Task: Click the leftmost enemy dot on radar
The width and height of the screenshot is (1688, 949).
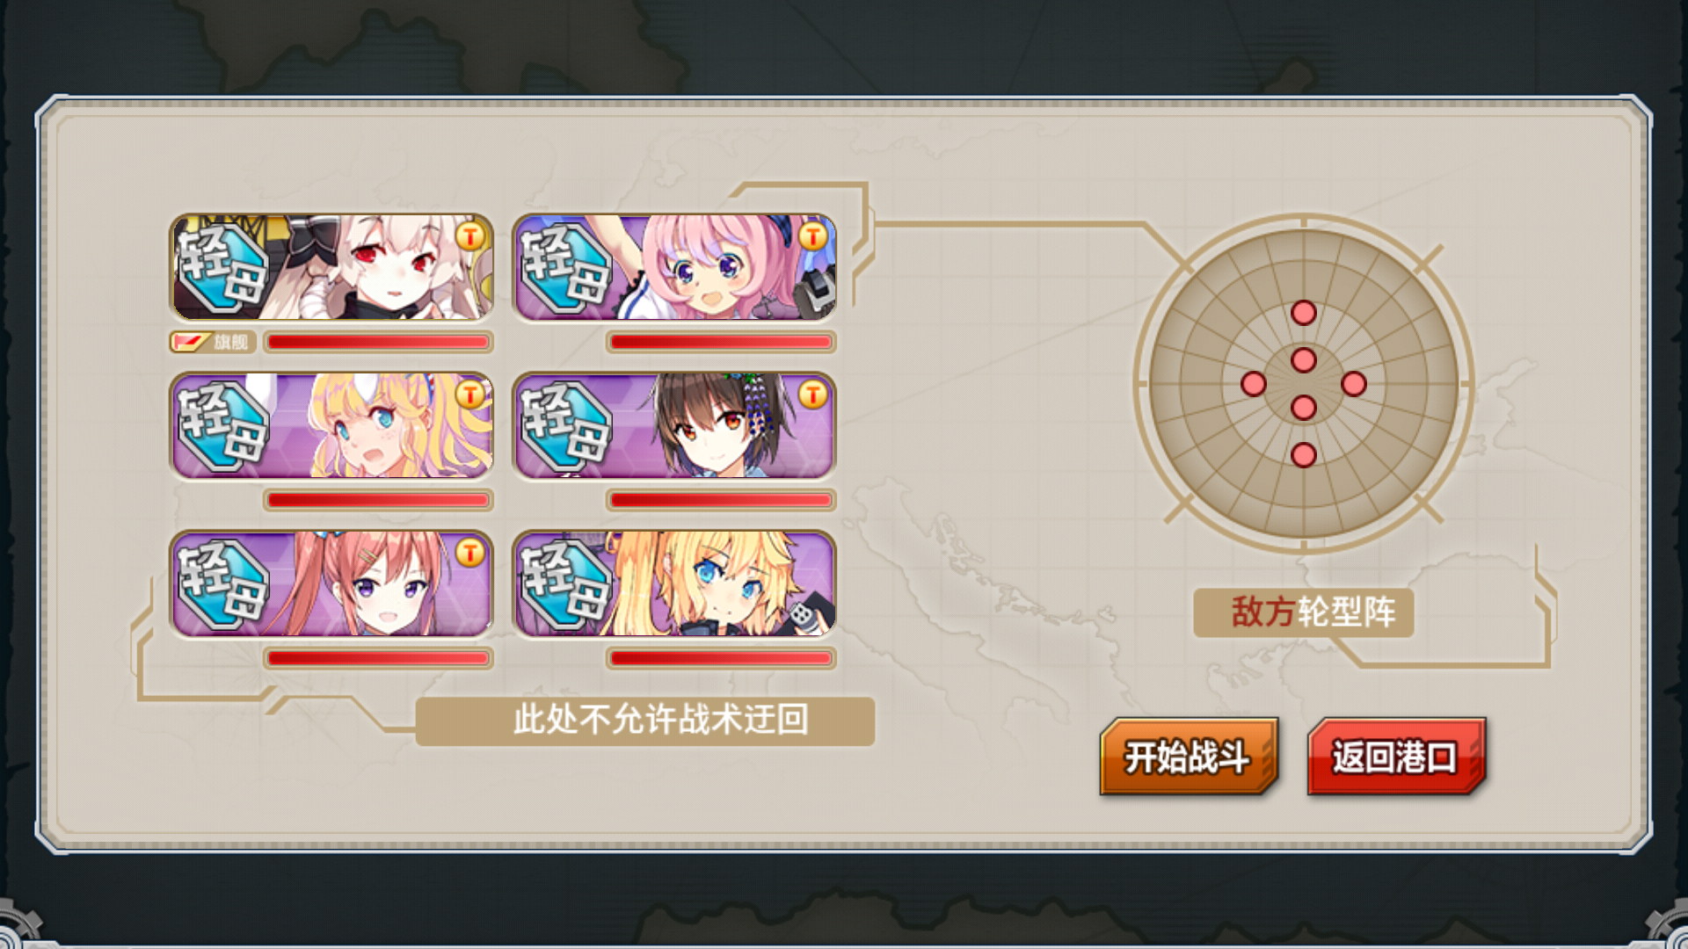Action: pos(1254,384)
